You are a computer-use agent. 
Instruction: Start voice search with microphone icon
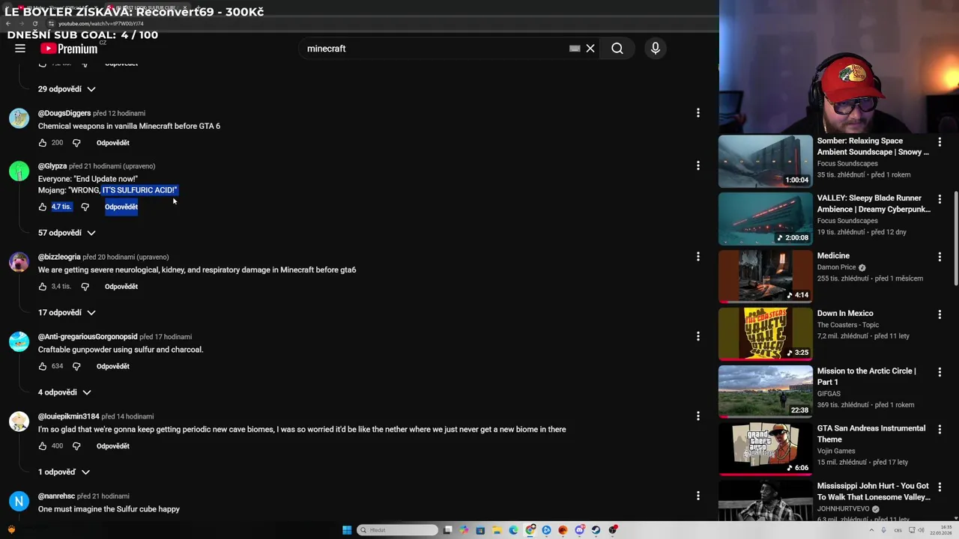pos(656,49)
